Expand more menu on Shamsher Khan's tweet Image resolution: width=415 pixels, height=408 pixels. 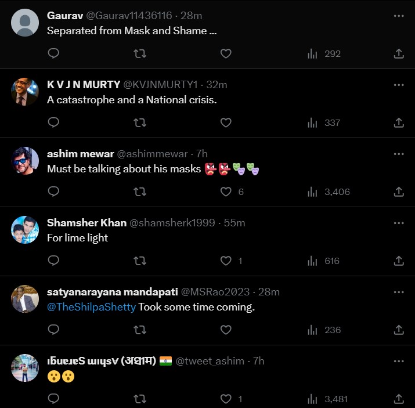pyautogui.click(x=399, y=223)
